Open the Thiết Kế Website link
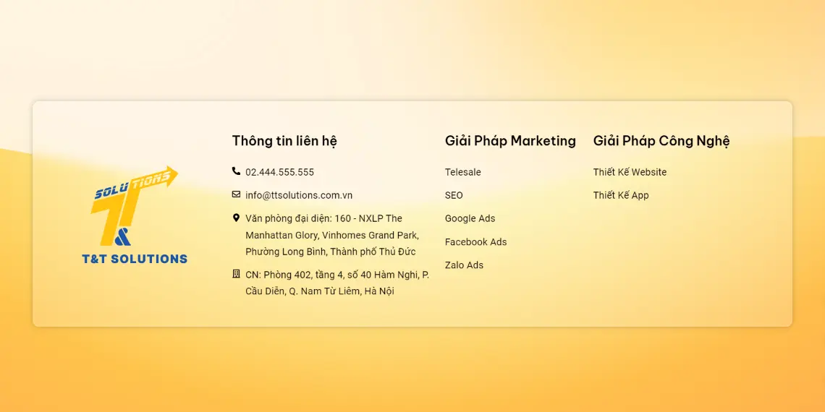The width and height of the screenshot is (825, 412). 630,172
